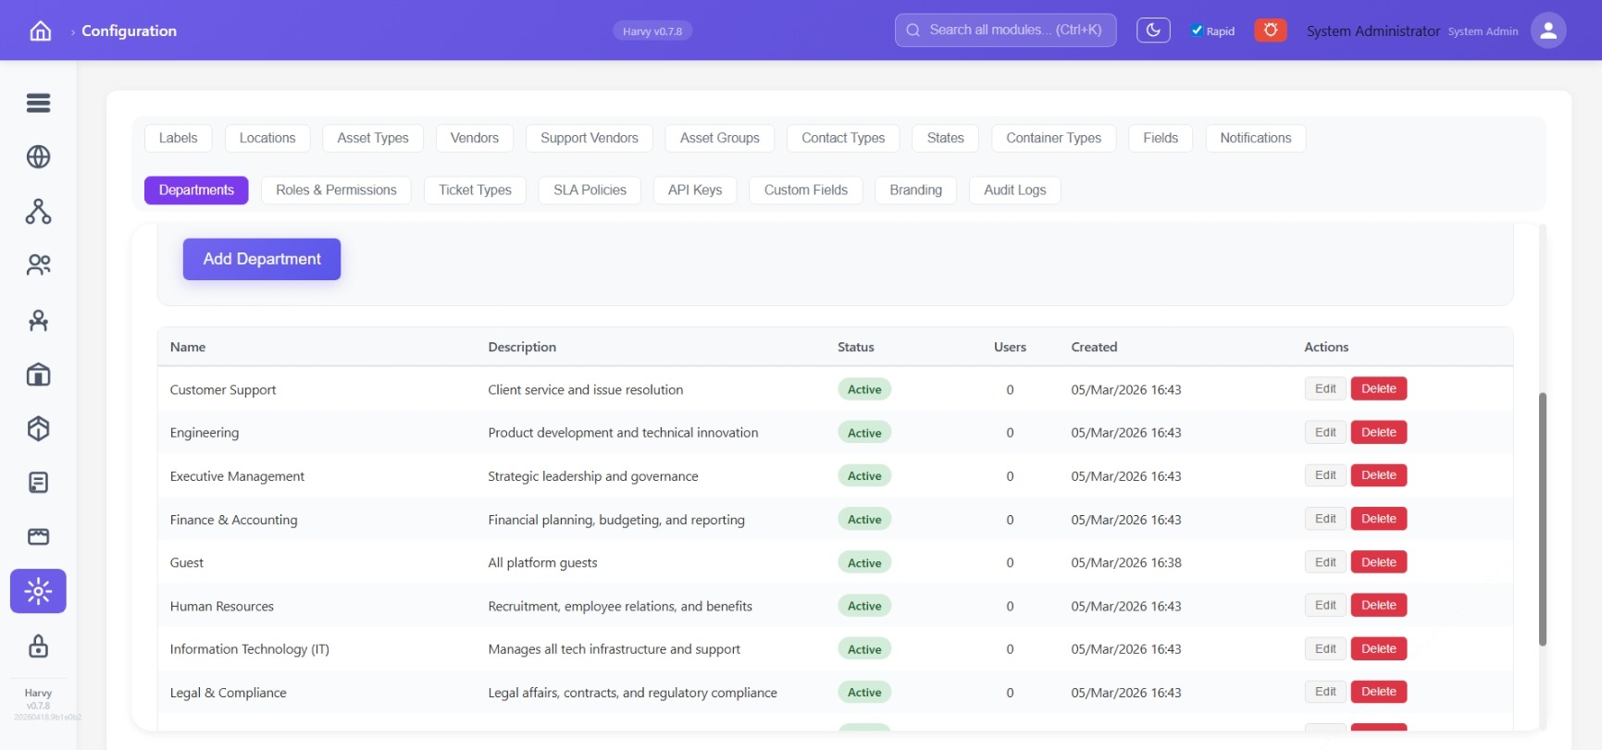1602x750 pixels.
Task: Switch to the States tab
Action: (946, 138)
